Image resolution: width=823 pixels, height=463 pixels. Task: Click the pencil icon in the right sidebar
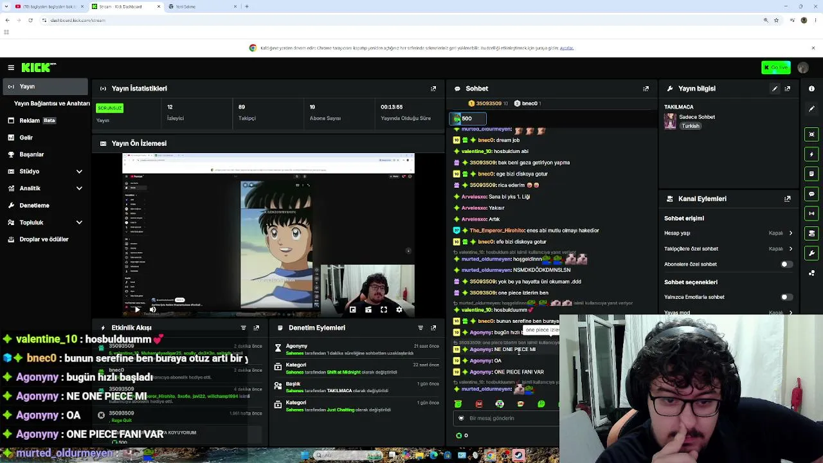coord(811,109)
